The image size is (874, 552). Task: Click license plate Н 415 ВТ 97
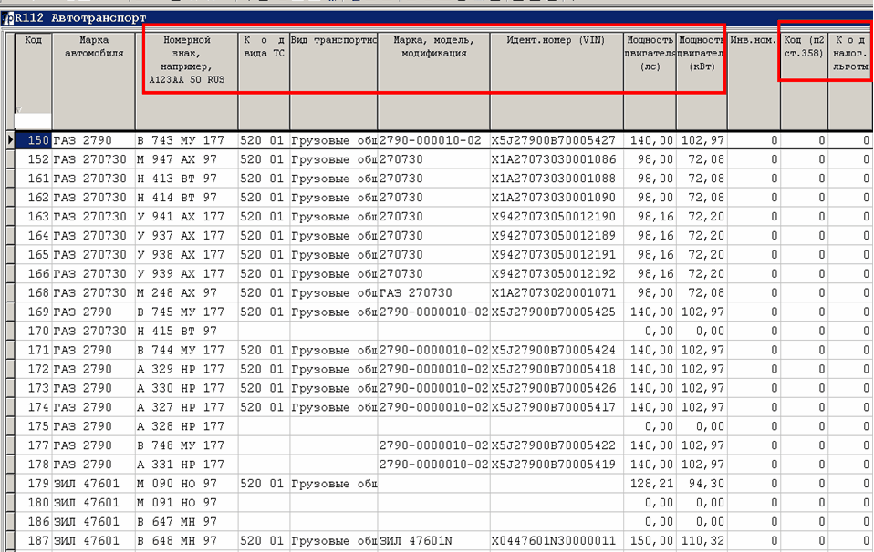(177, 331)
